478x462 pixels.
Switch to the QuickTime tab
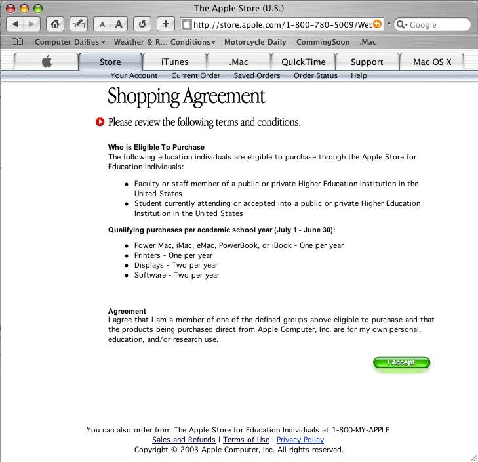click(304, 62)
